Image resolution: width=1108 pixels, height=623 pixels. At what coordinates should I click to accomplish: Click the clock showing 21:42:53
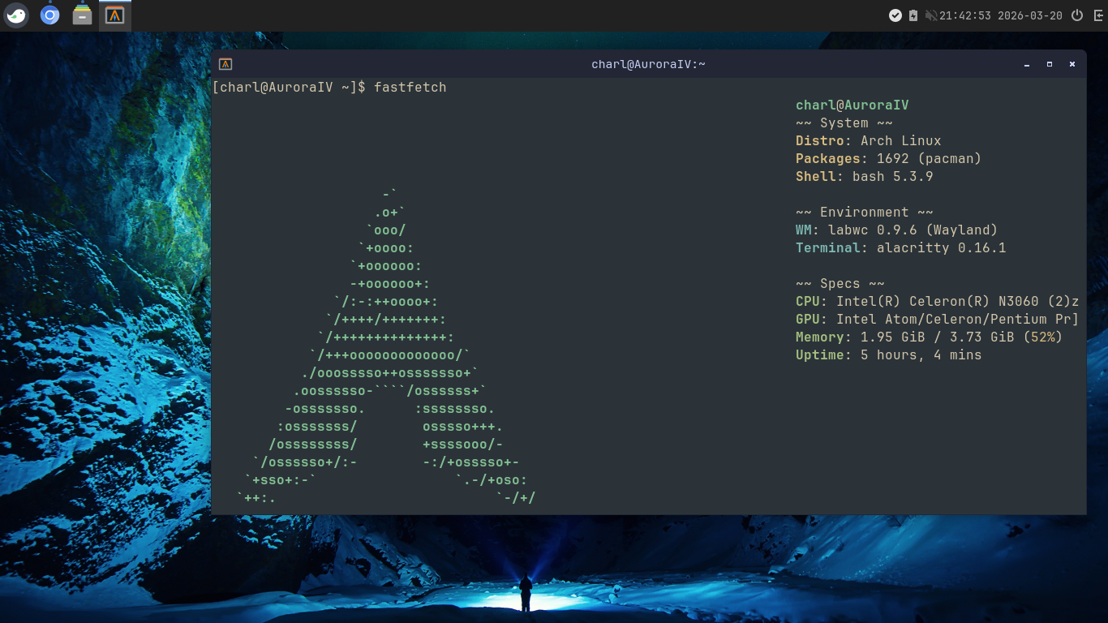(x=964, y=15)
